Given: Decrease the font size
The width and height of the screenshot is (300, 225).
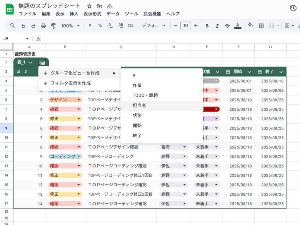Looking at the screenshot, I should [175, 25].
